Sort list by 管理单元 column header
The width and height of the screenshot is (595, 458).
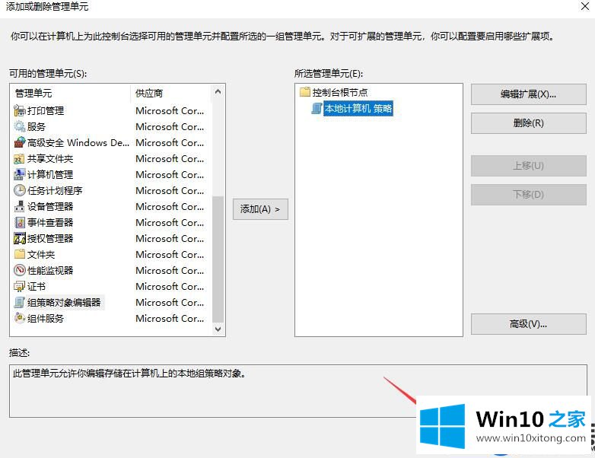pyautogui.click(x=70, y=93)
